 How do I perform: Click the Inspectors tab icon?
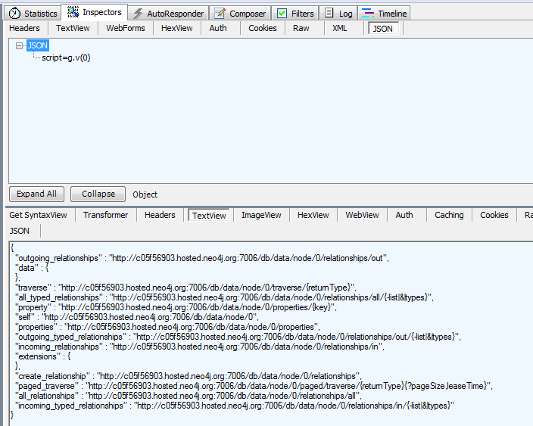coord(73,12)
